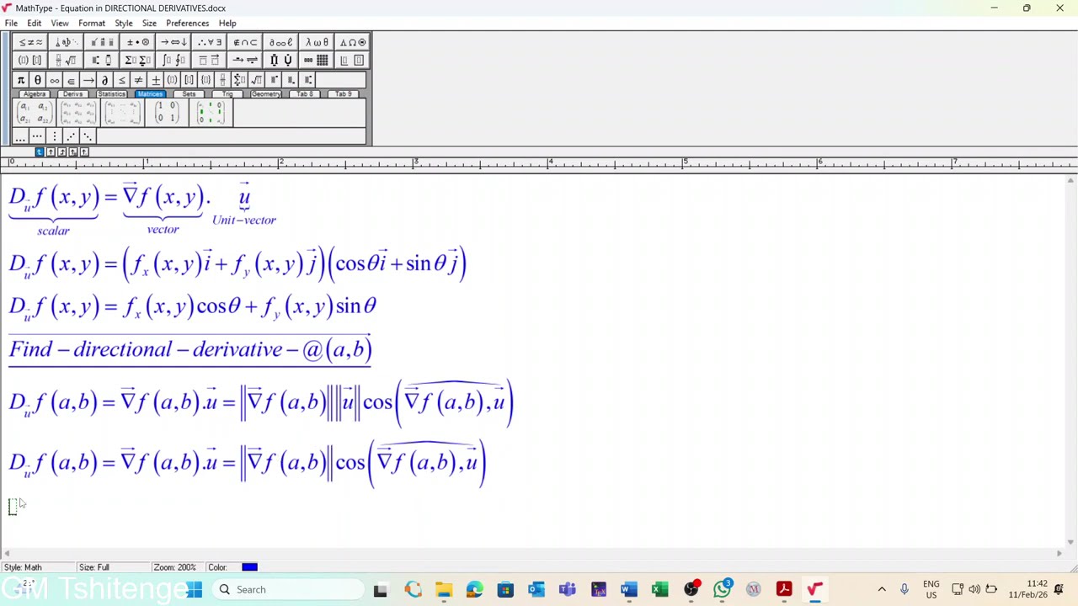This screenshot has width=1078, height=606.
Task: Insert the n-by-n general matrix template
Action: [x=122, y=113]
